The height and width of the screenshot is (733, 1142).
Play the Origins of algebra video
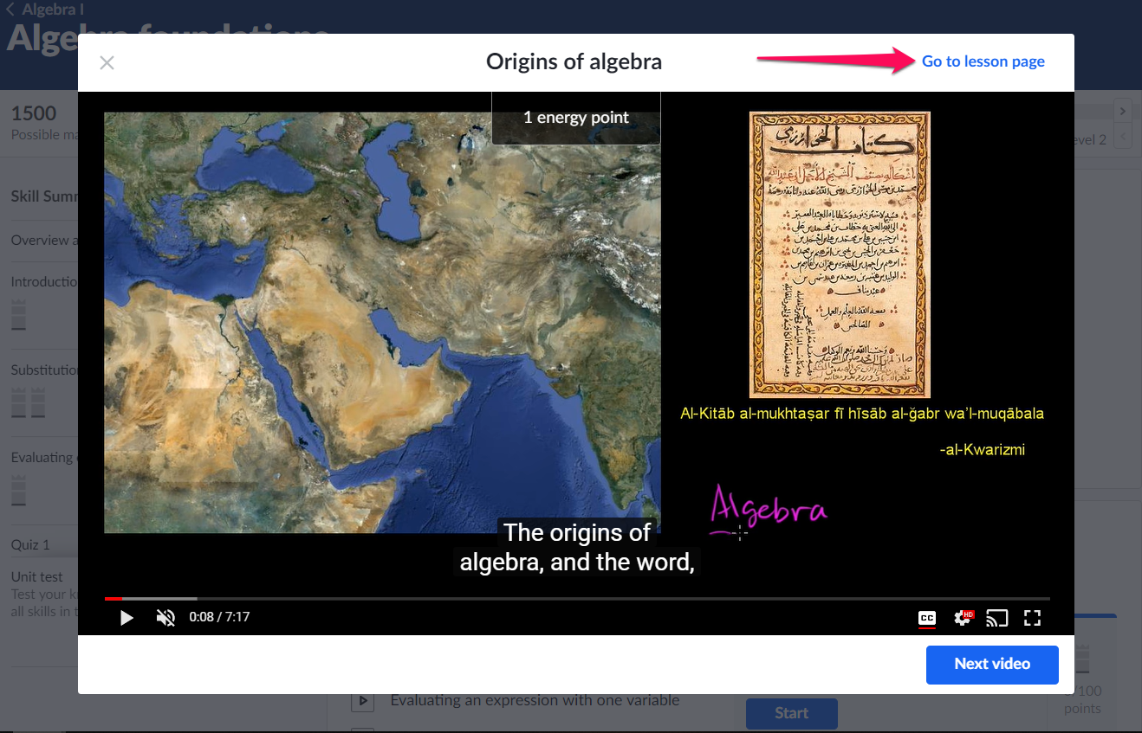127,618
